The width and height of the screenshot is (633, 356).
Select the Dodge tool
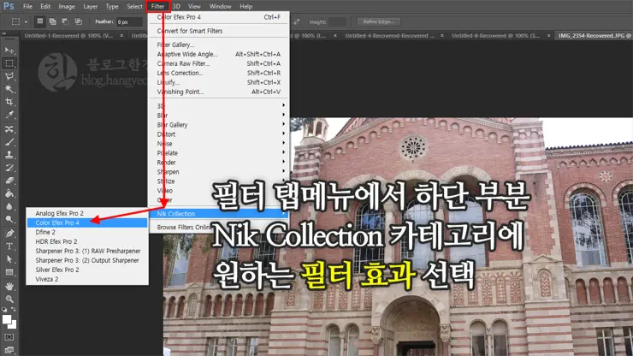9,219
